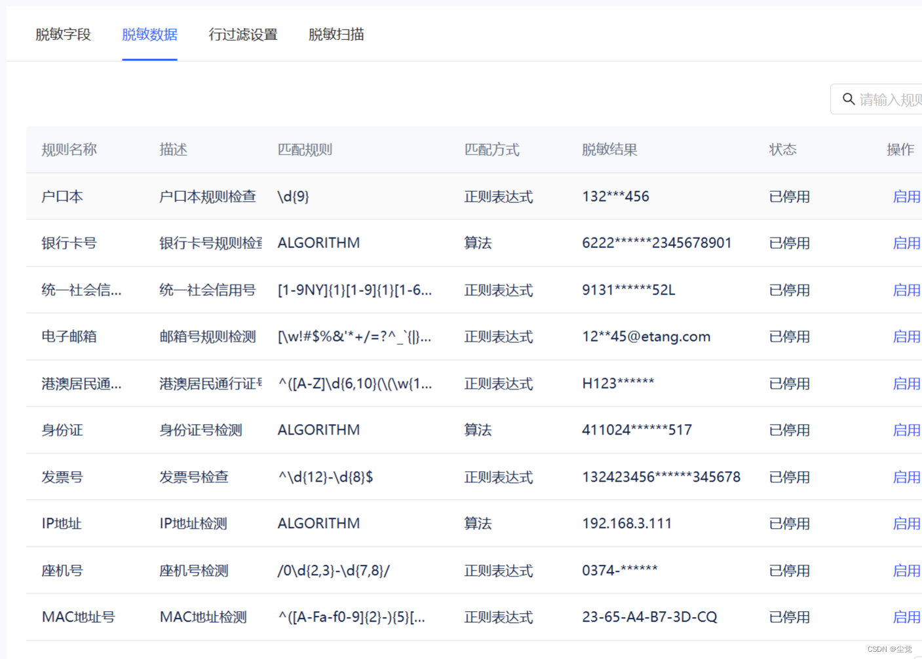Enable the 银行卡号 rule via 启用
Viewport: 922px width, 659px height.
[906, 243]
